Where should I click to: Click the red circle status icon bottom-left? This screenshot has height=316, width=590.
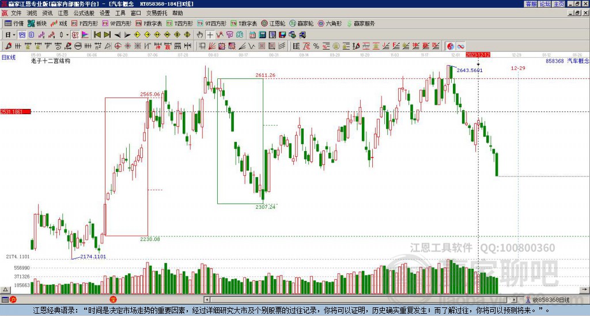[13, 300]
